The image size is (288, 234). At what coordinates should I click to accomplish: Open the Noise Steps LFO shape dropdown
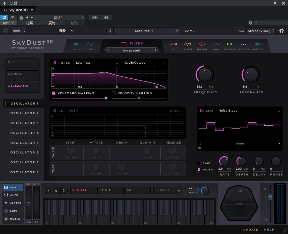[249, 111]
